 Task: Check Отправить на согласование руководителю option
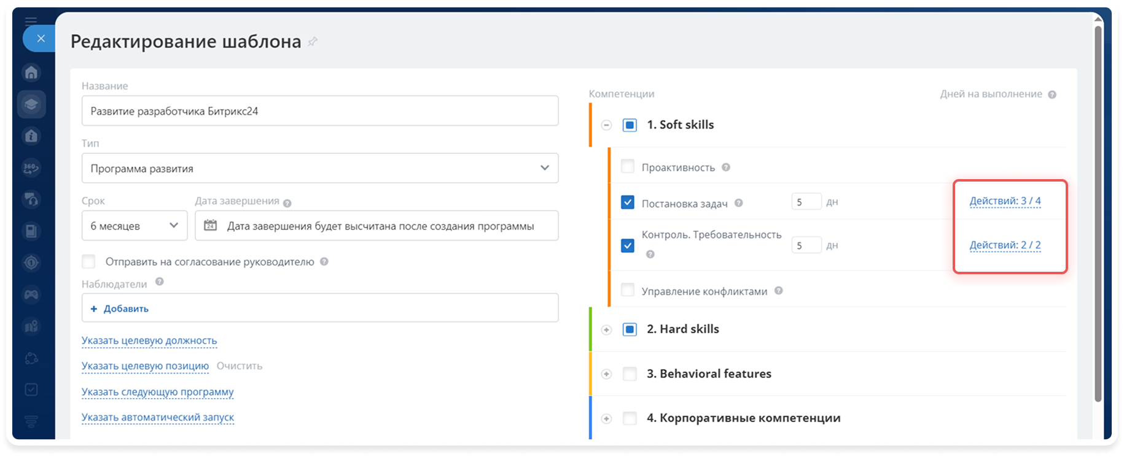click(x=89, y=261)
